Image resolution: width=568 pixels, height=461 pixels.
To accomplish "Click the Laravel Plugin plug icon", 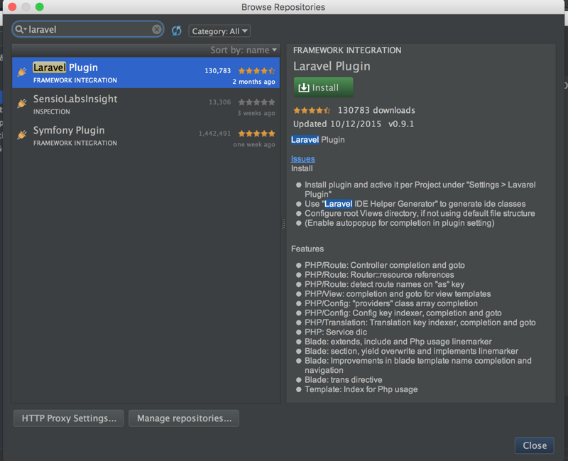I will point(22,72).
